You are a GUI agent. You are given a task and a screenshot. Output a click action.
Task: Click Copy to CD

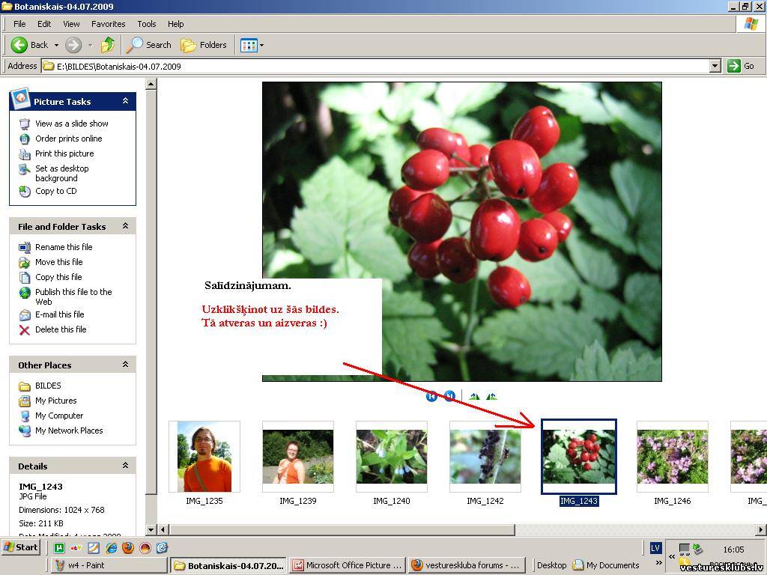pyautogui.click(x=55, y=191)
